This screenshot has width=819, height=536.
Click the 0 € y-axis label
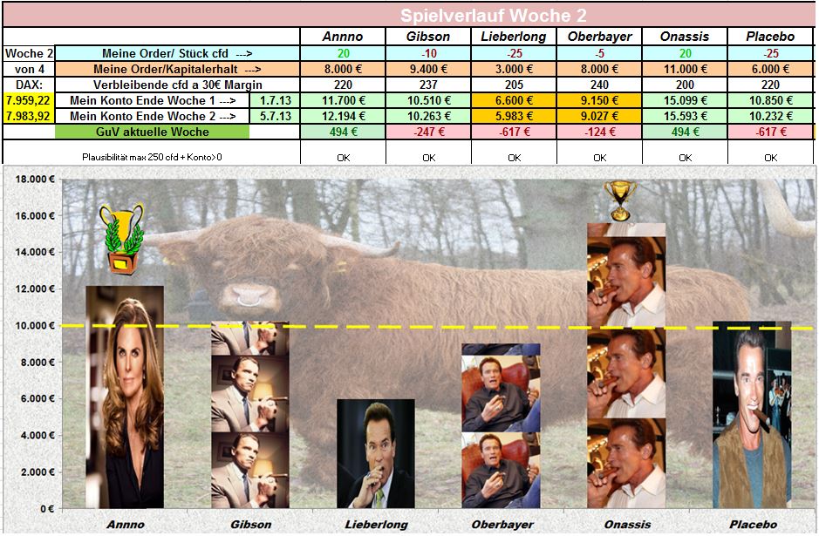(47, 509)
